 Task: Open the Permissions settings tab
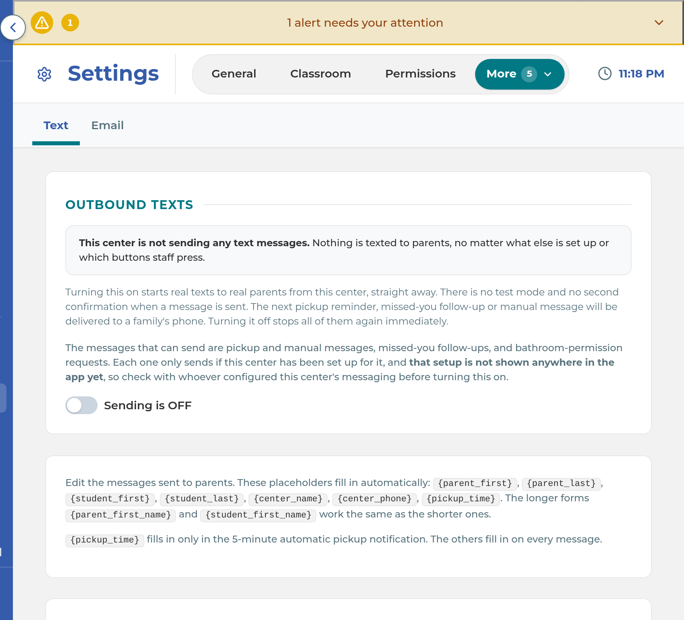coord(420,74)
